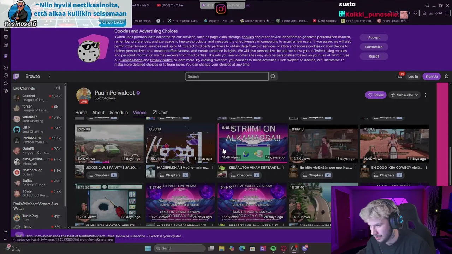Open Extensions cube icon in browser sidebar
Viewport: 452px width, 254px height.
(x=6, y=83)
